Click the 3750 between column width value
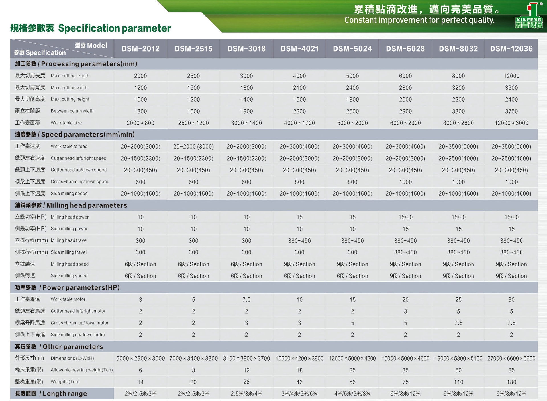 511,111
